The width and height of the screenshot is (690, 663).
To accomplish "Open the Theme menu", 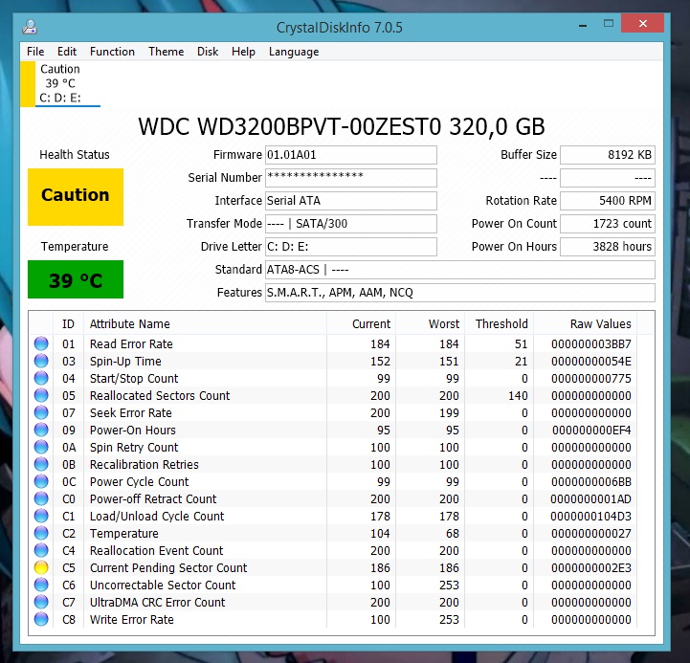I will point(166,52).
